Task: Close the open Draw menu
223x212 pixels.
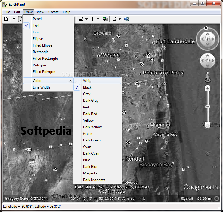Action: pos(29,12)
